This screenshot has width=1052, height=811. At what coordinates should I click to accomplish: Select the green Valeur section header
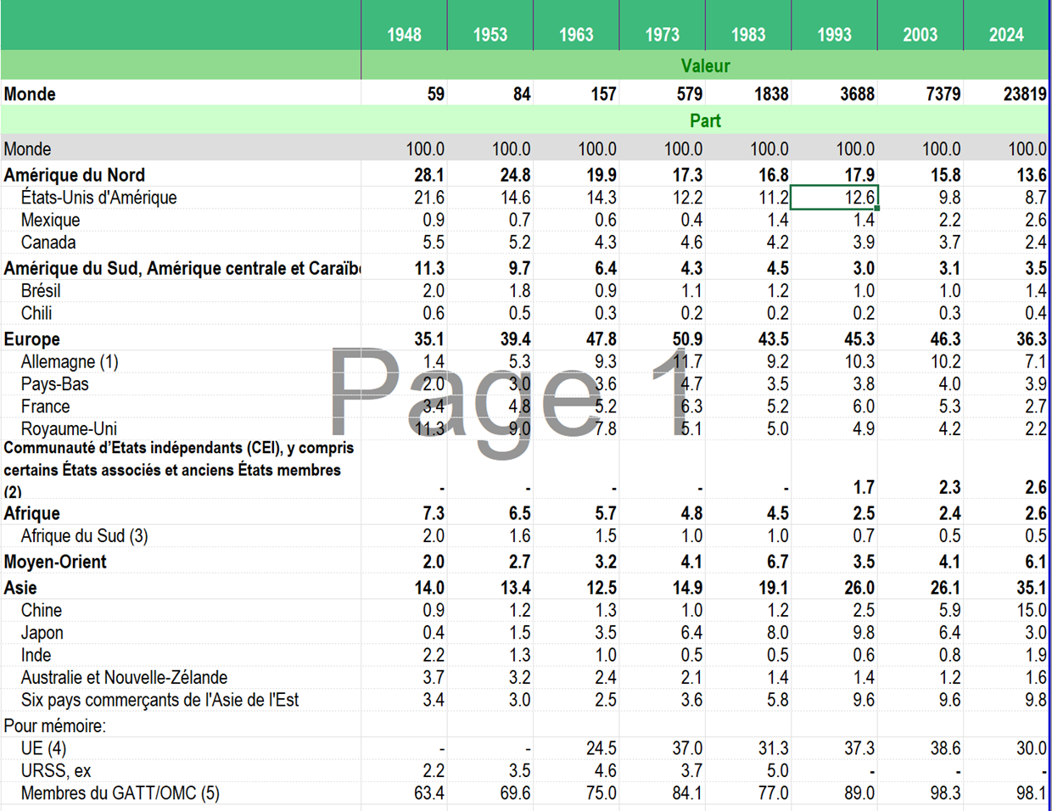click(x=704, y=66)
